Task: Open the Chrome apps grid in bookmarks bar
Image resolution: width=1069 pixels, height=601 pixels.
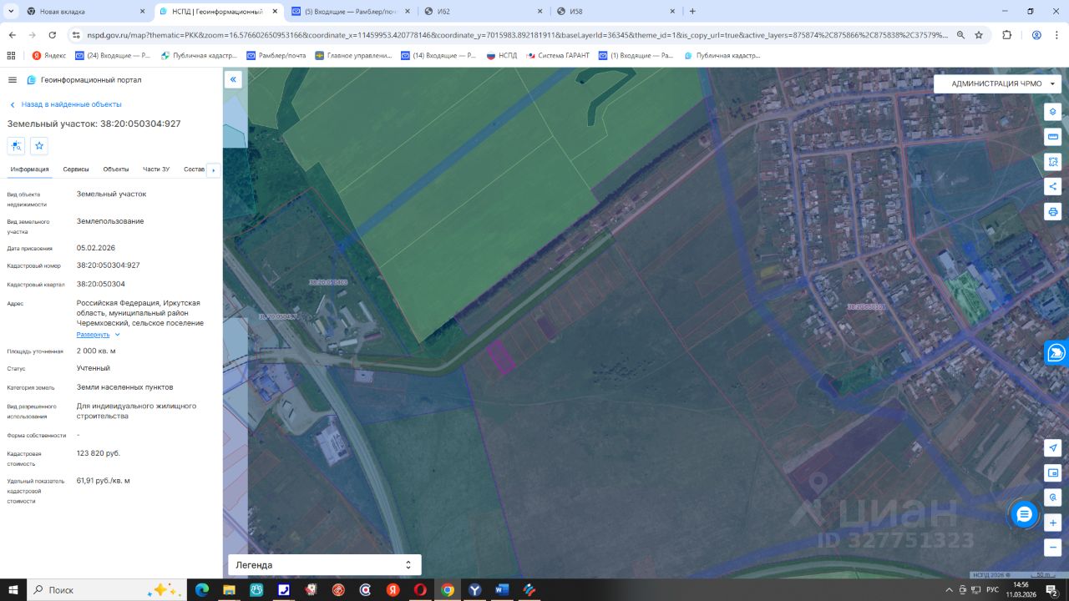Action: (11, 55)
